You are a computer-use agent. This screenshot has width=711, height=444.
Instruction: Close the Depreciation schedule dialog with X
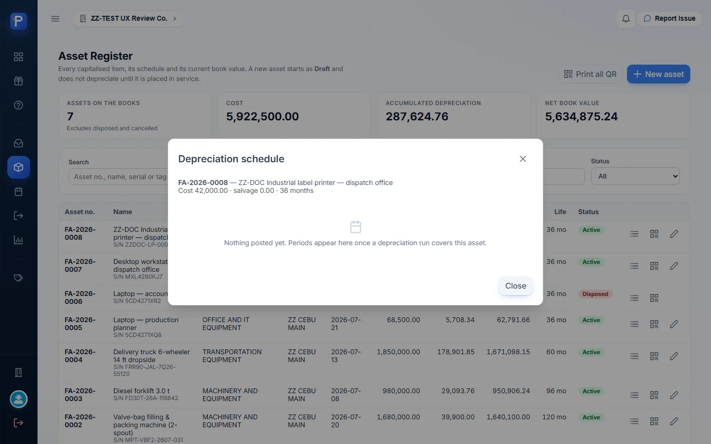(x=523, y=159)
